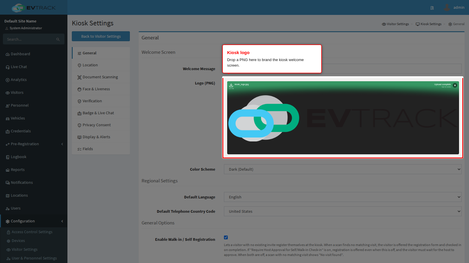469x263 pixels.
Task: Click the 'Default Telephone Country Code' label
Action: coord(186,212)
